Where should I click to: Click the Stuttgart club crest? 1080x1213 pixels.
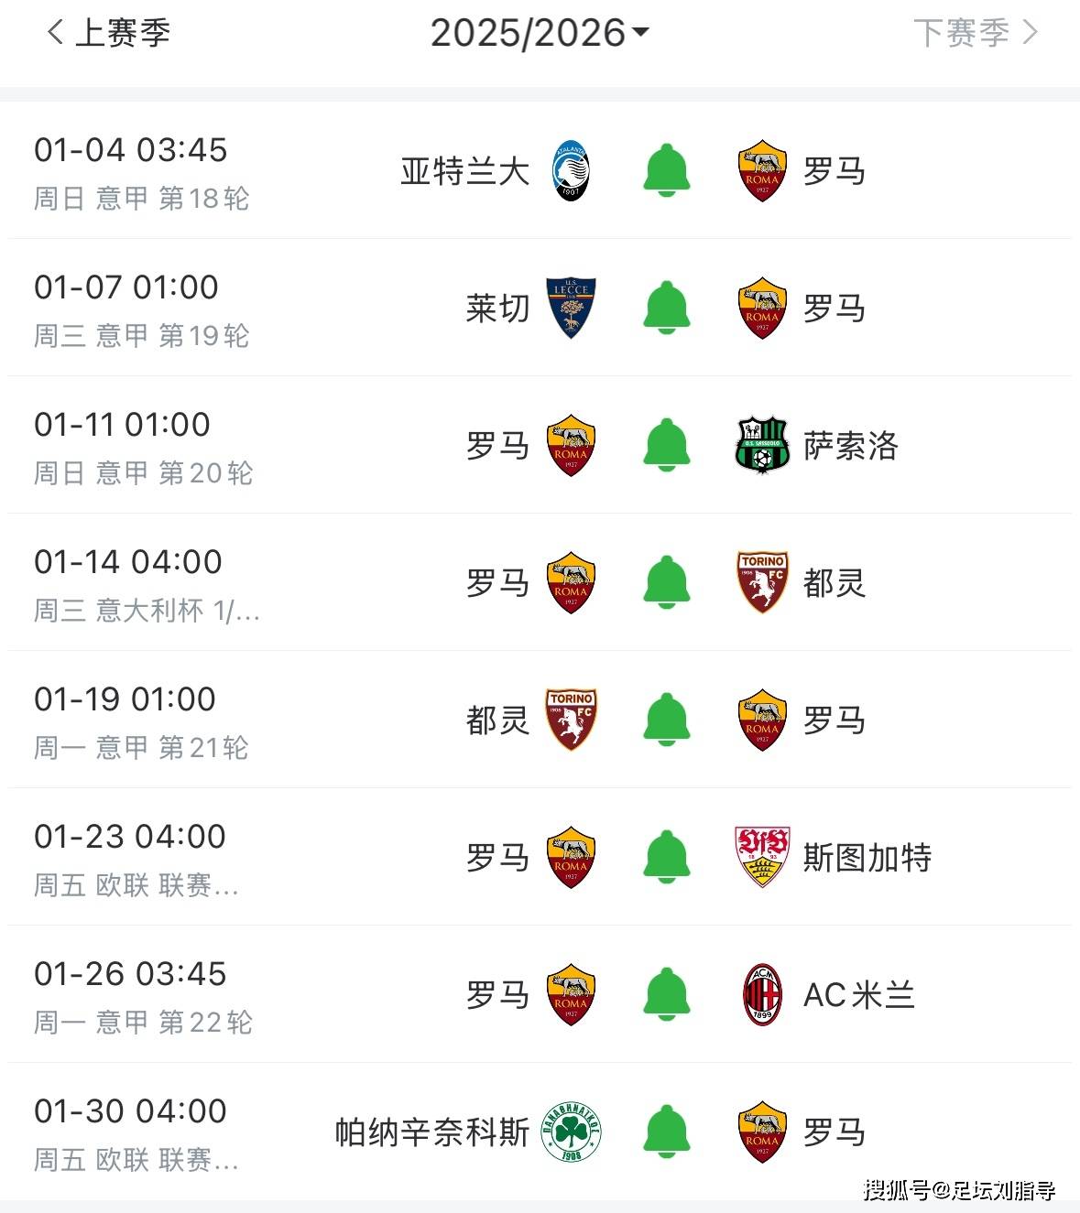tap(762, 858)
